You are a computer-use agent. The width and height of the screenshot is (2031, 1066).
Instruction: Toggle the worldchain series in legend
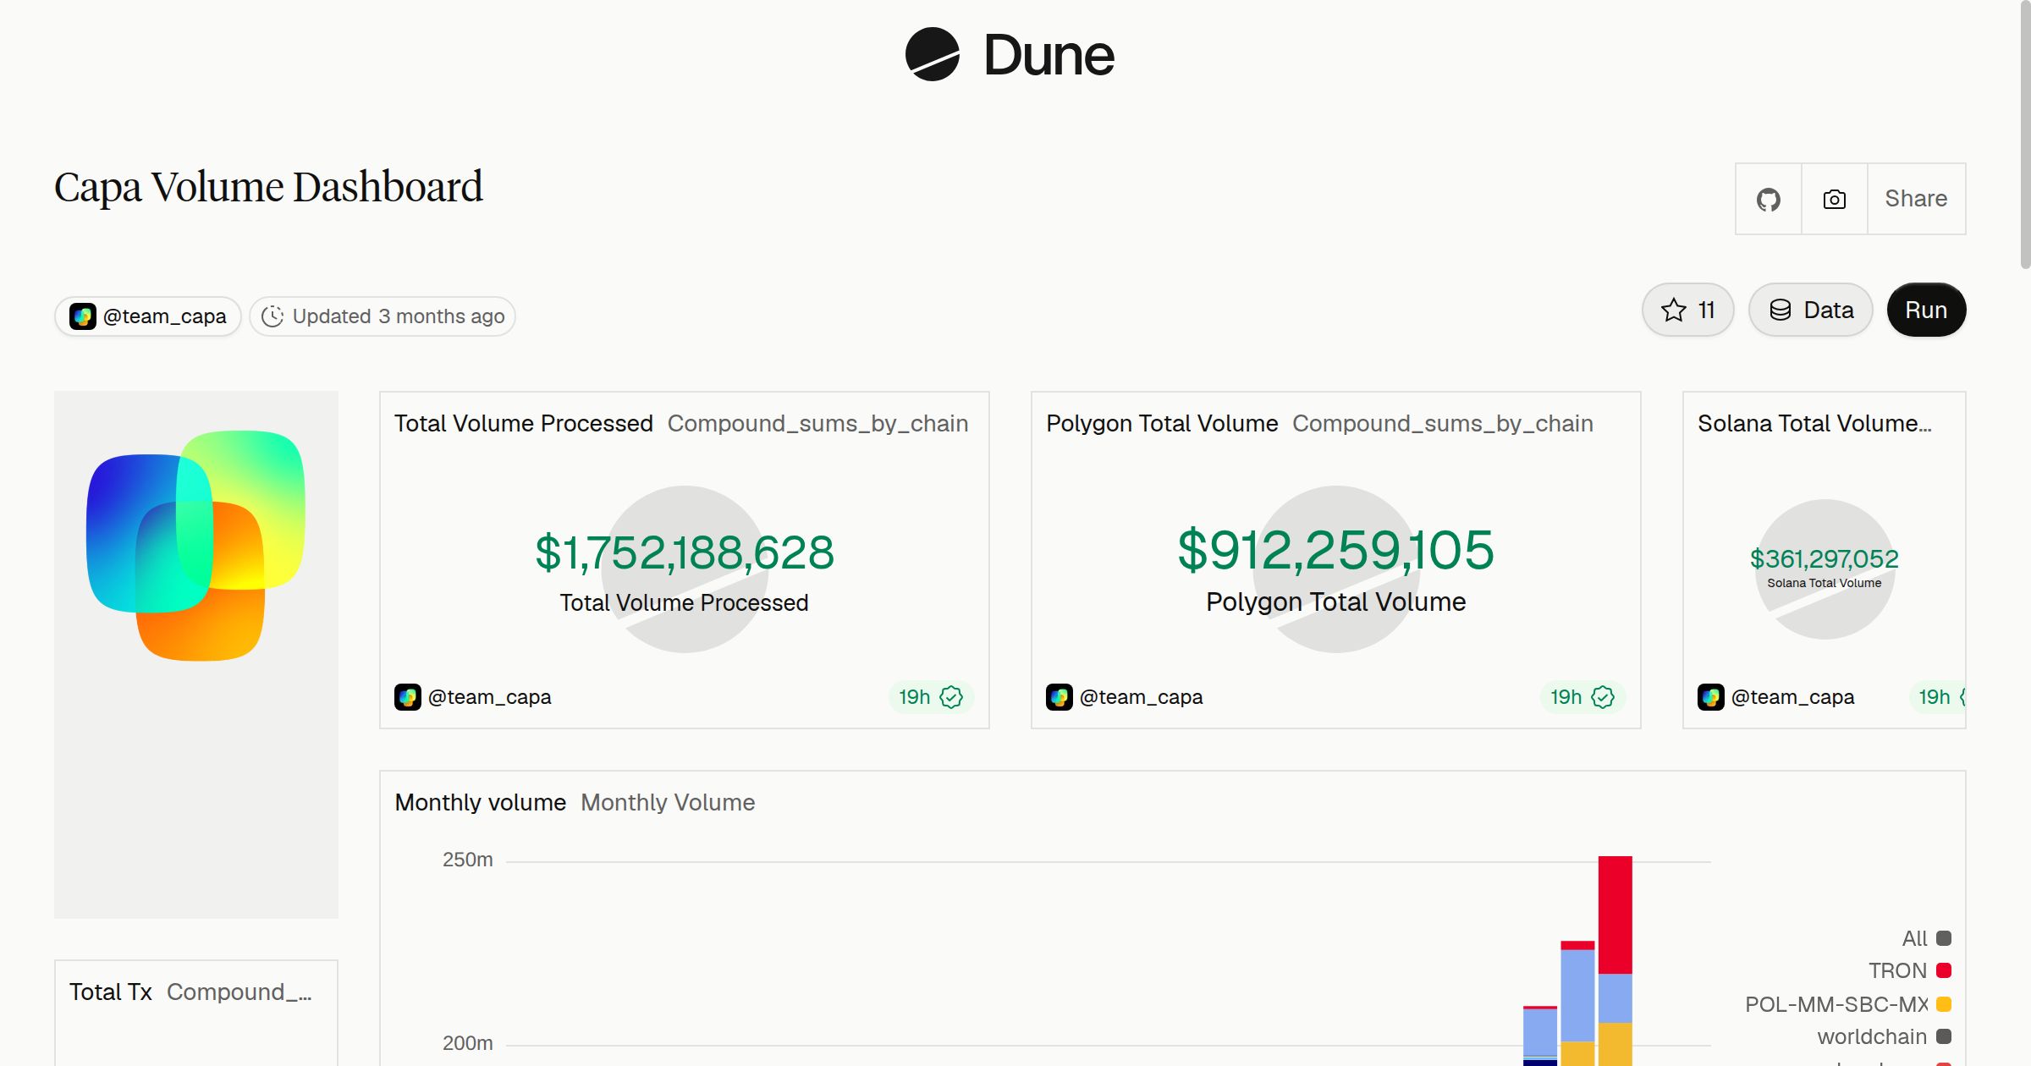point(1884,1036)
